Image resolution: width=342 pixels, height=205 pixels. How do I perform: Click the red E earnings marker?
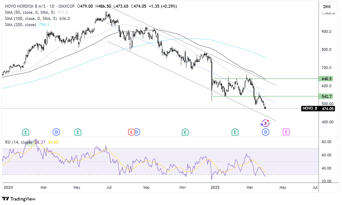coord(131,132)
